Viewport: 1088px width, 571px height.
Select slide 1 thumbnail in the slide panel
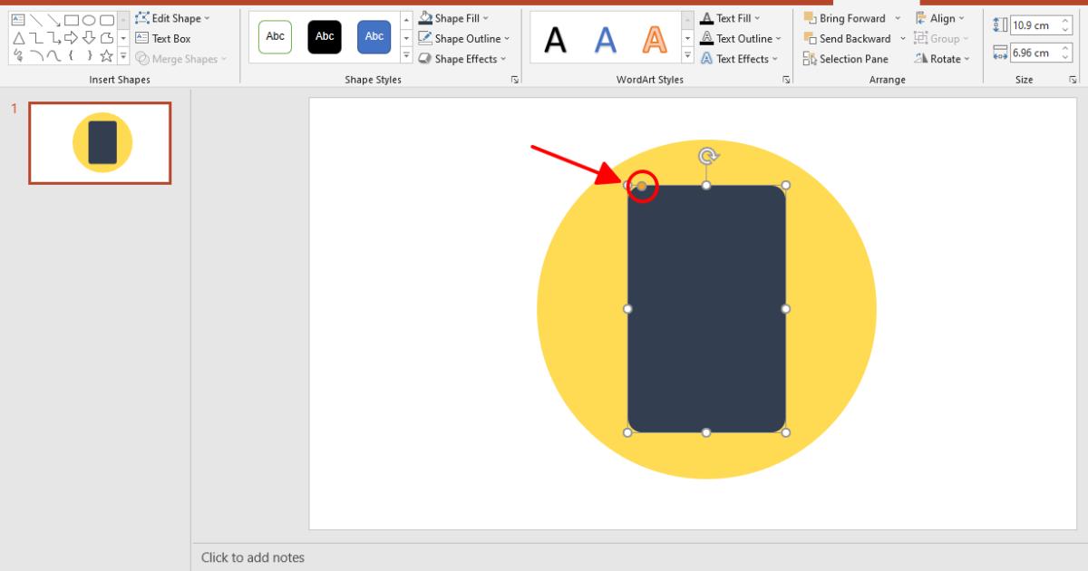99,142
